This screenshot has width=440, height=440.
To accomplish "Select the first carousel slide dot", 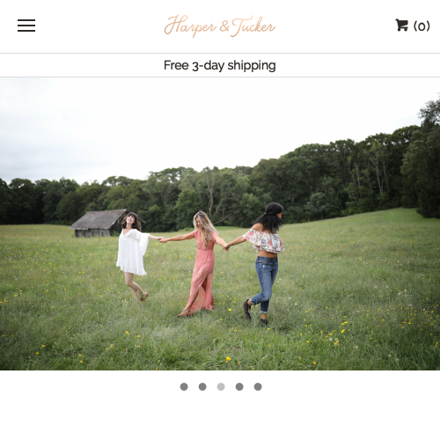I will (x=184, y=386).
